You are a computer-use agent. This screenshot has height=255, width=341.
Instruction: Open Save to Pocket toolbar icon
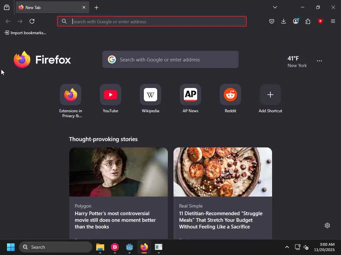[x=272, y=21]
